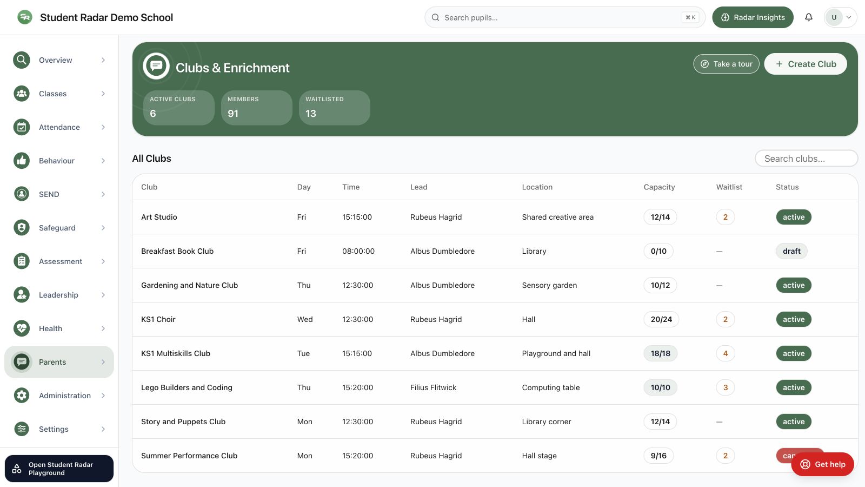The width and height of the screenshot is (865, 487).
Task: Expand the Classes section chevron
Action: [x=103, y=94]
